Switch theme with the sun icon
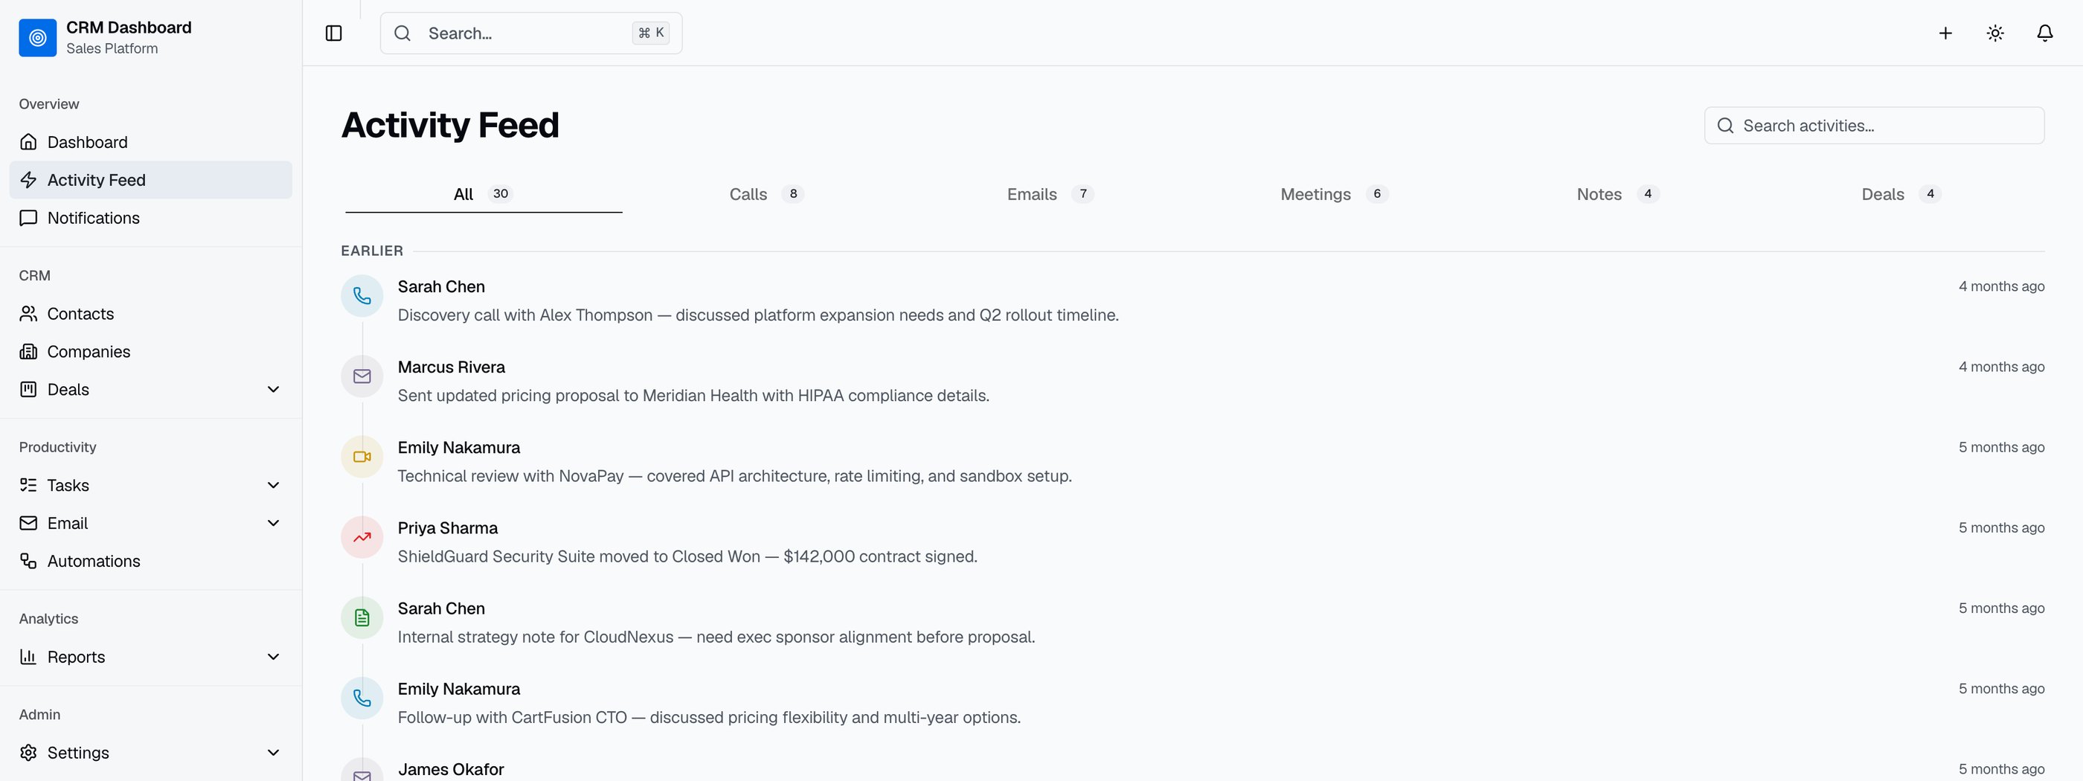The width and height of the screenshot is (2083, 781). pyautogui.click(x=1995, y=33)
